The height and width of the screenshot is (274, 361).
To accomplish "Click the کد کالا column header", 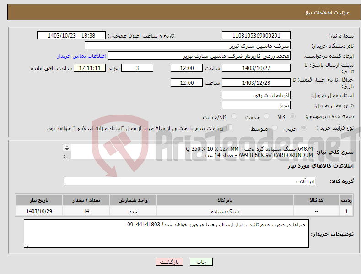I will tap(317, 200).
